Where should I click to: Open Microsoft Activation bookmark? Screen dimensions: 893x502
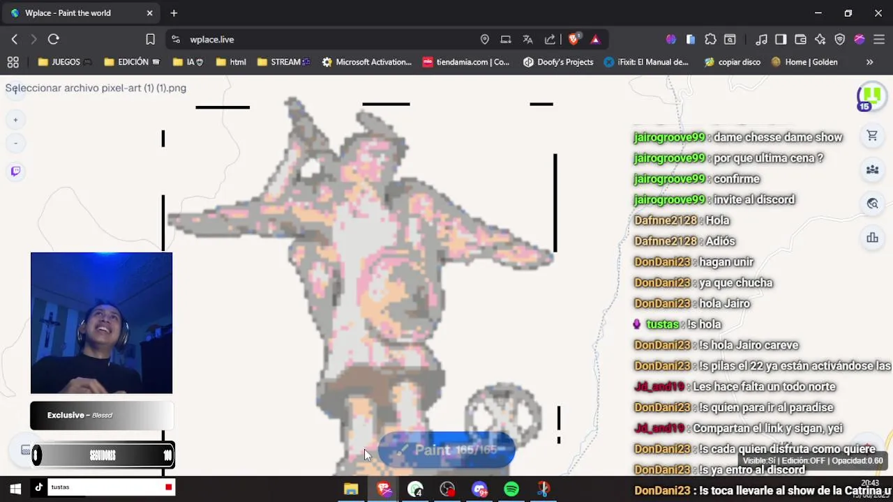click(x=367, y=62)
